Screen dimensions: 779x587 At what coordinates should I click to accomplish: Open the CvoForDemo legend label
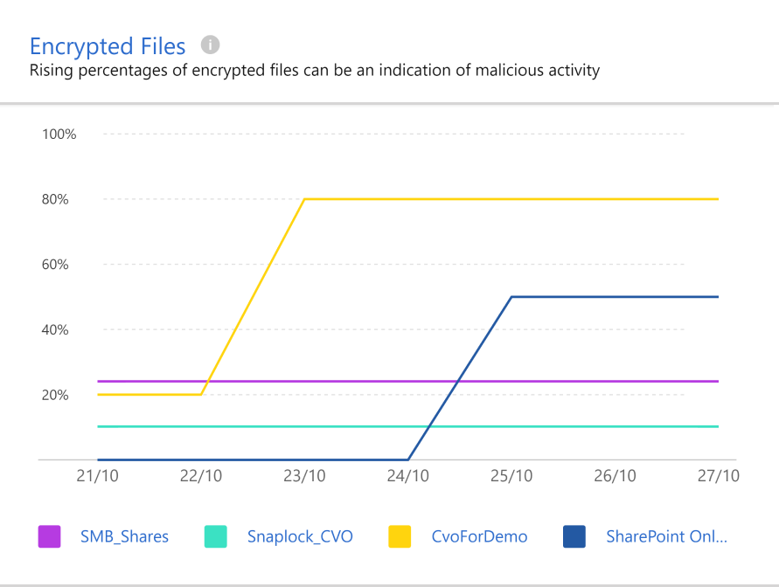click(x=479, y=536)
